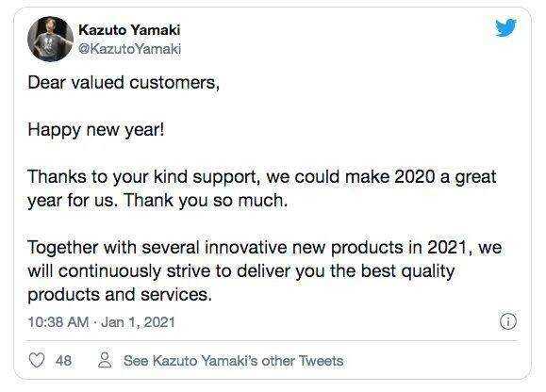The width and height of the screenshot is (546, 392).
Task: Like the tweet with the heart icon
Action: point(37,360)
